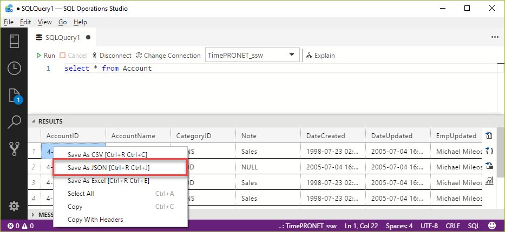
Task: Click the TimePRONET_ssw connection in status bar
Action: click(308, 226)
